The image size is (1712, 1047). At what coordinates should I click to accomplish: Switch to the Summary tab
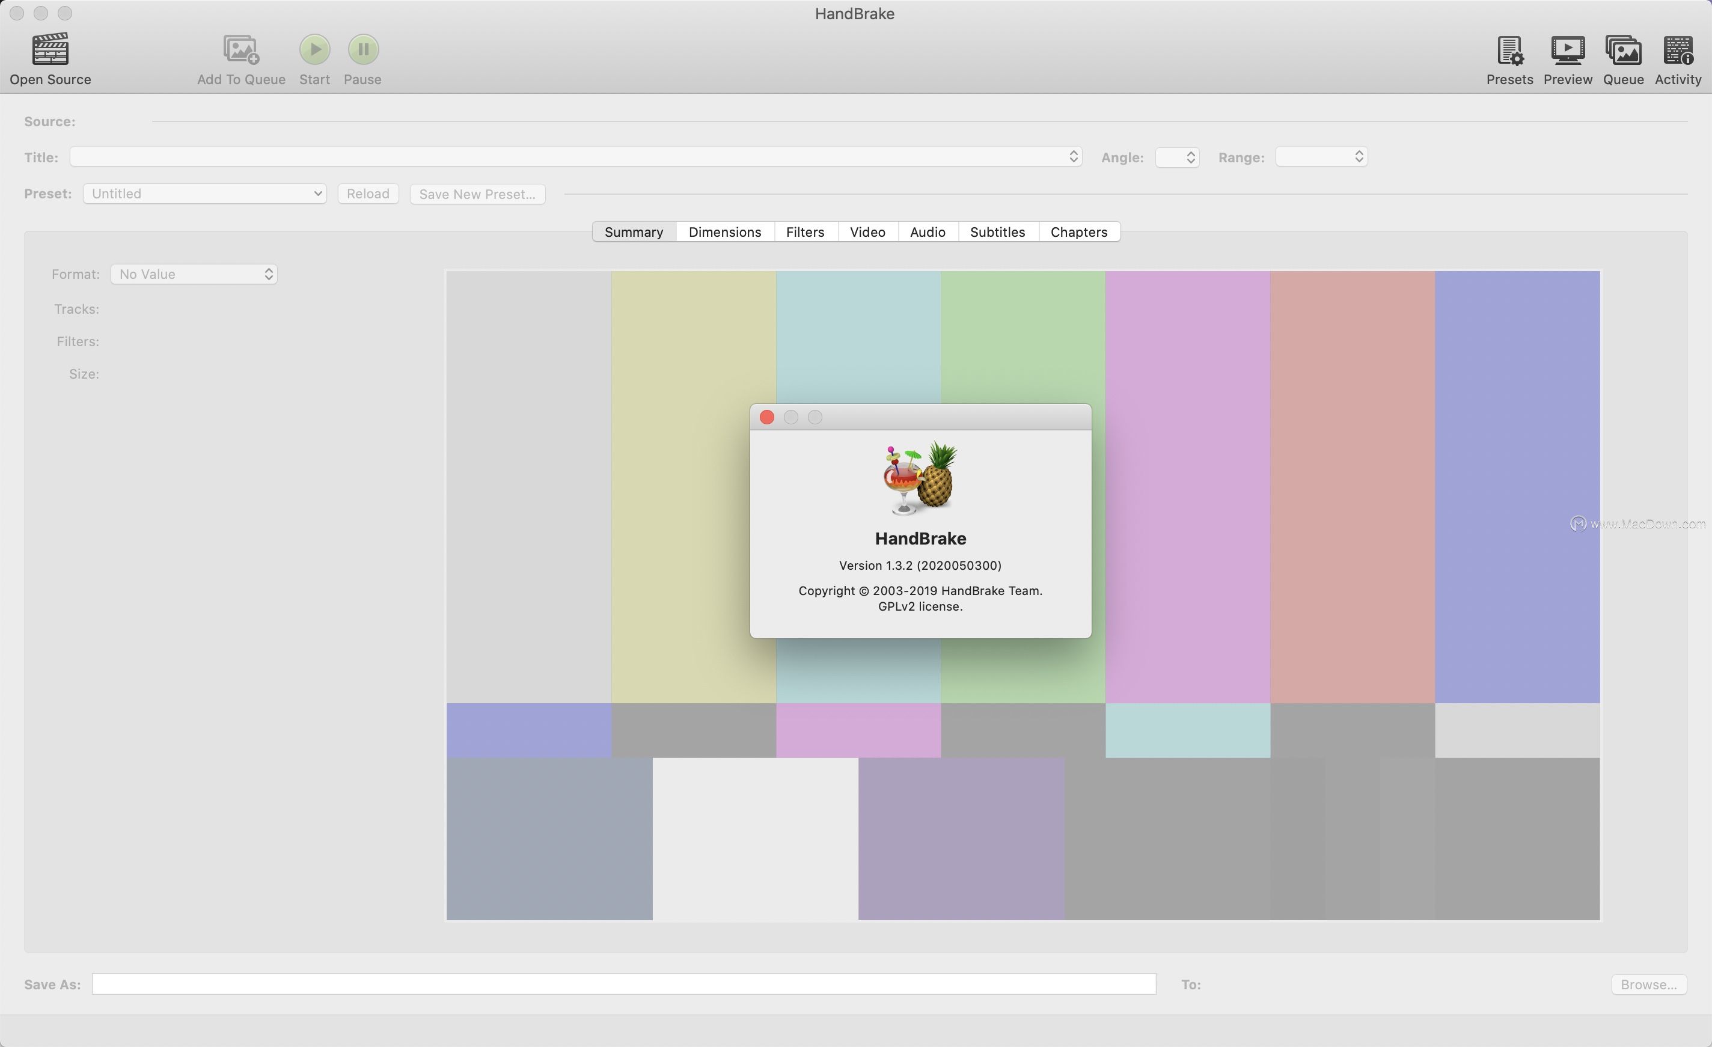[634, 232]
